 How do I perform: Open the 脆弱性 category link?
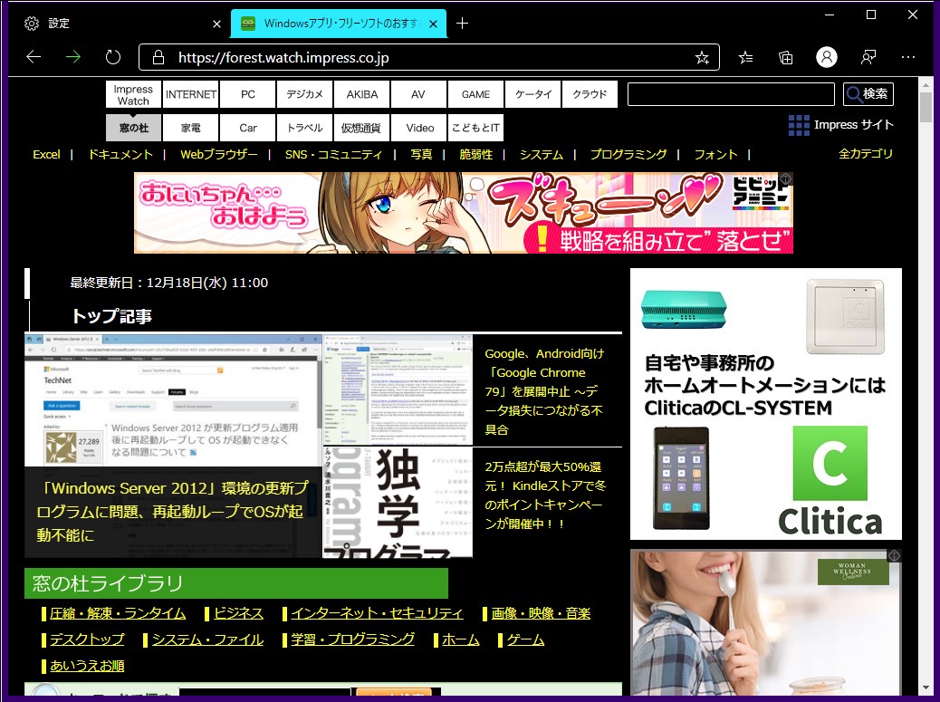(476, 155)
